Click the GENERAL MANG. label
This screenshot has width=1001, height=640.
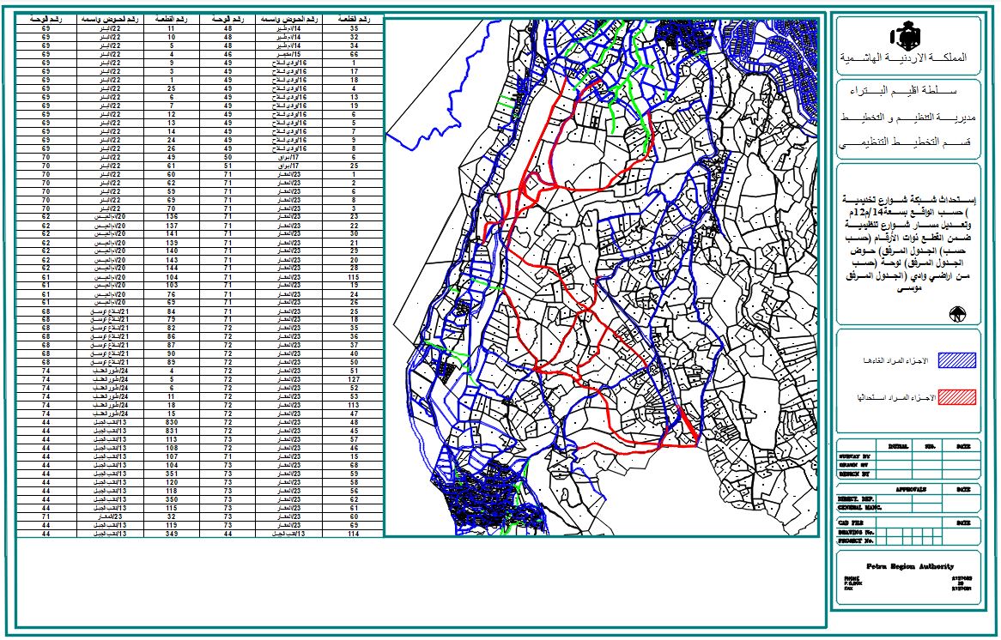coord(858,506)
